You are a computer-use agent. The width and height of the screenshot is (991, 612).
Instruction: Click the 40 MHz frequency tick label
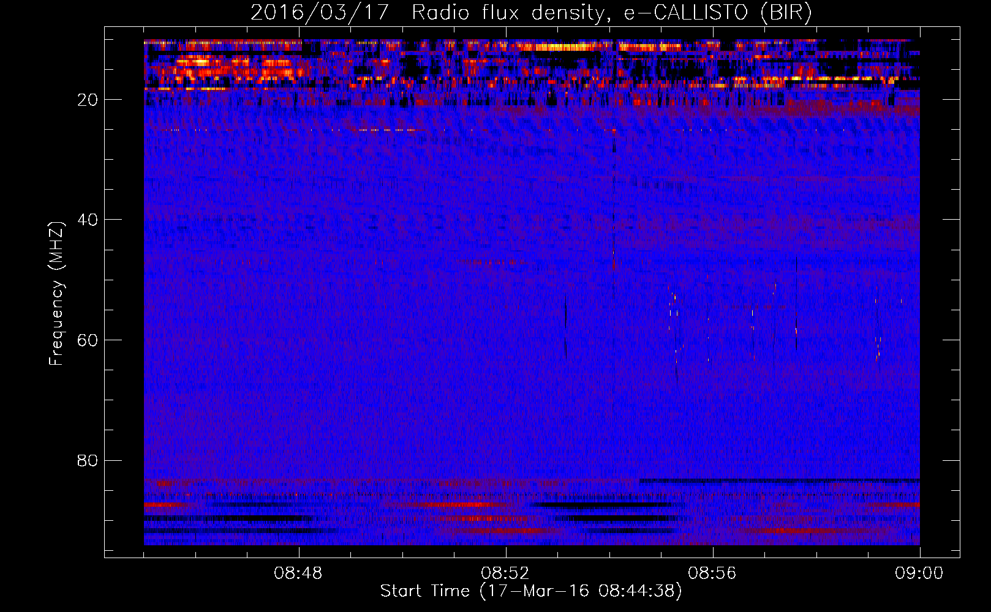tap(88, 220)
